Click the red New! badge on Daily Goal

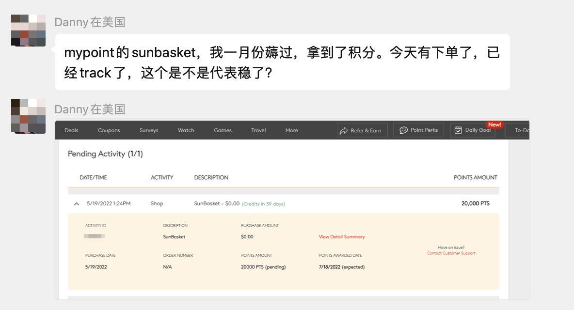[494, 124]
